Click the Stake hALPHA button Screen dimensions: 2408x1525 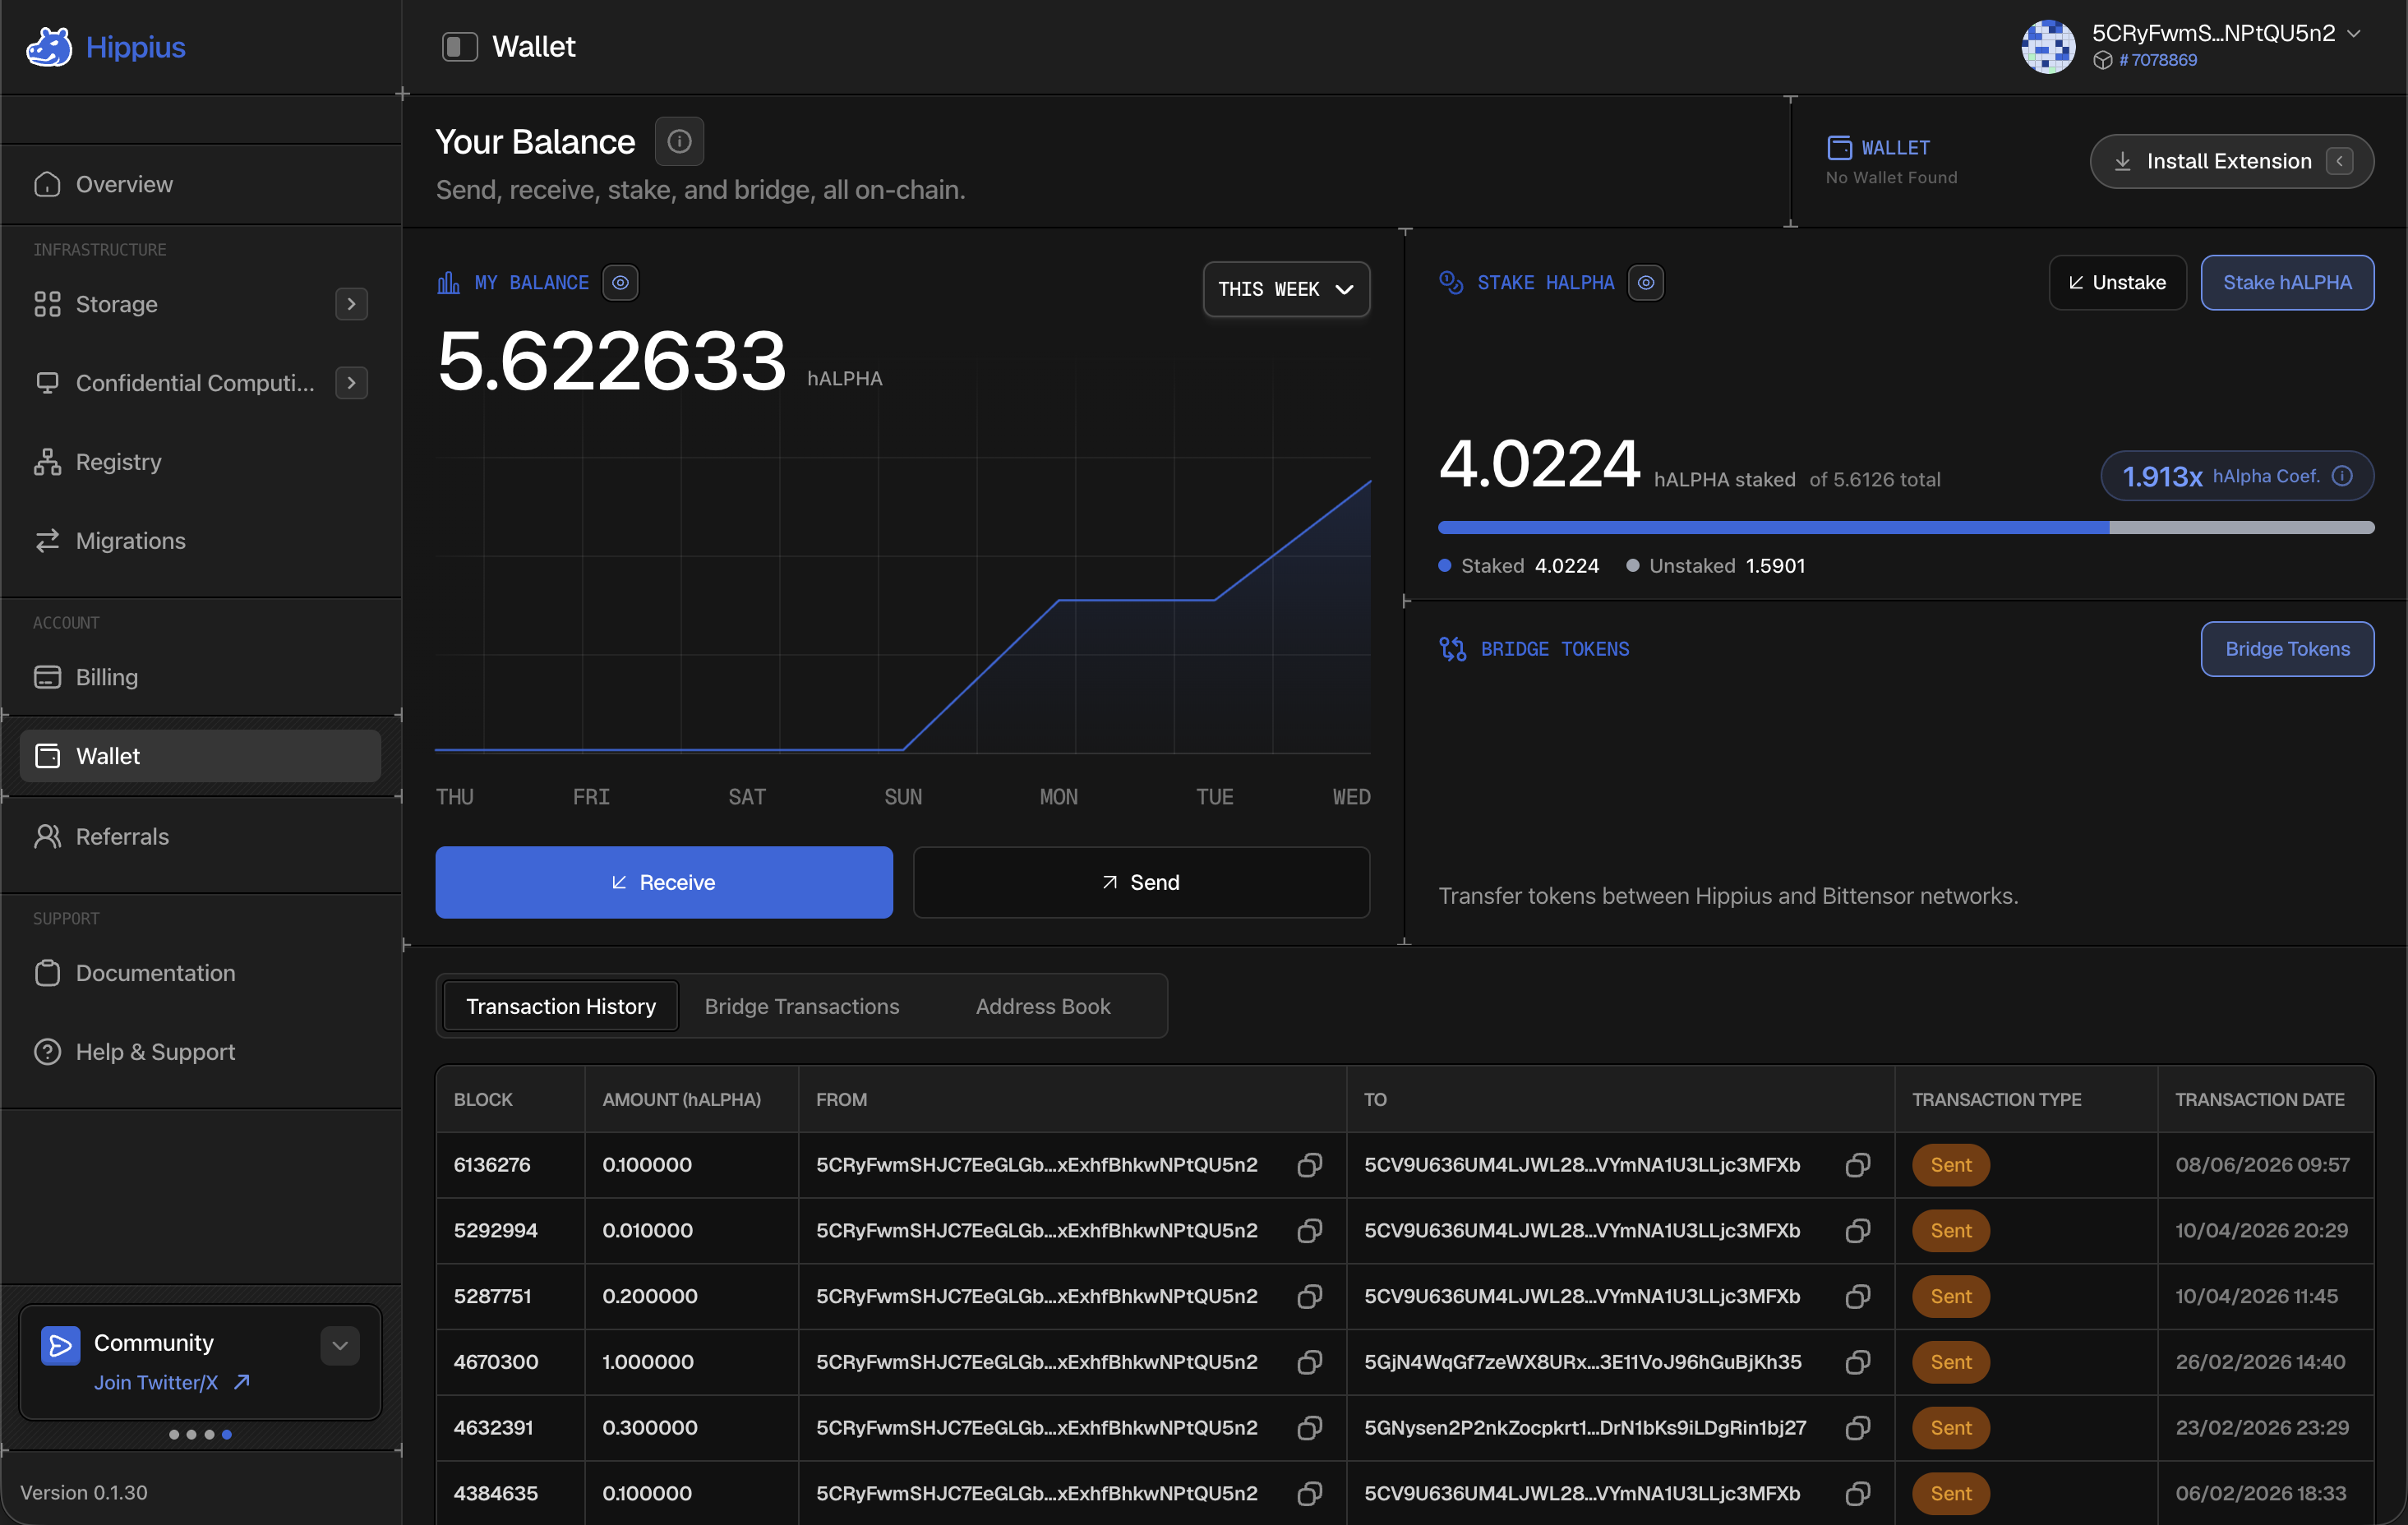2287,283
